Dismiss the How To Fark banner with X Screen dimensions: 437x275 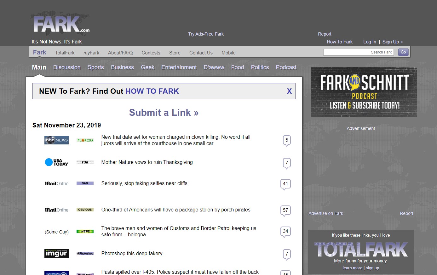(289, 91)
